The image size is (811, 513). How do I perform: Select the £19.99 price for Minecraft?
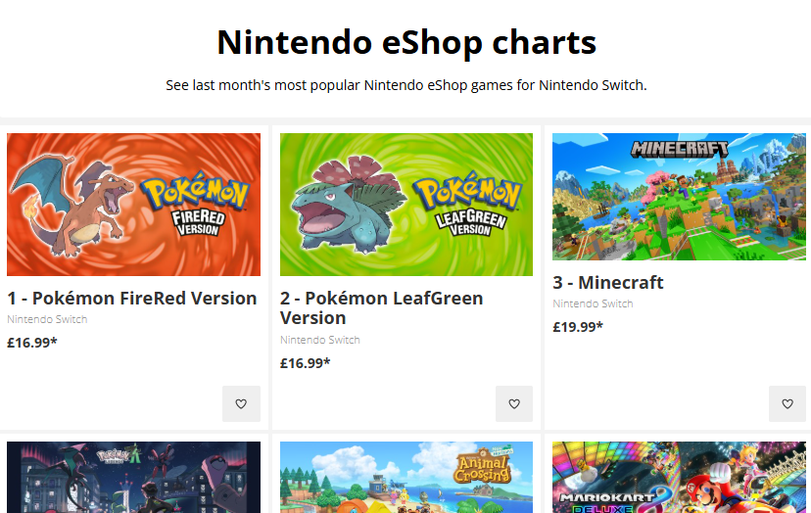(x=578, y=327)
